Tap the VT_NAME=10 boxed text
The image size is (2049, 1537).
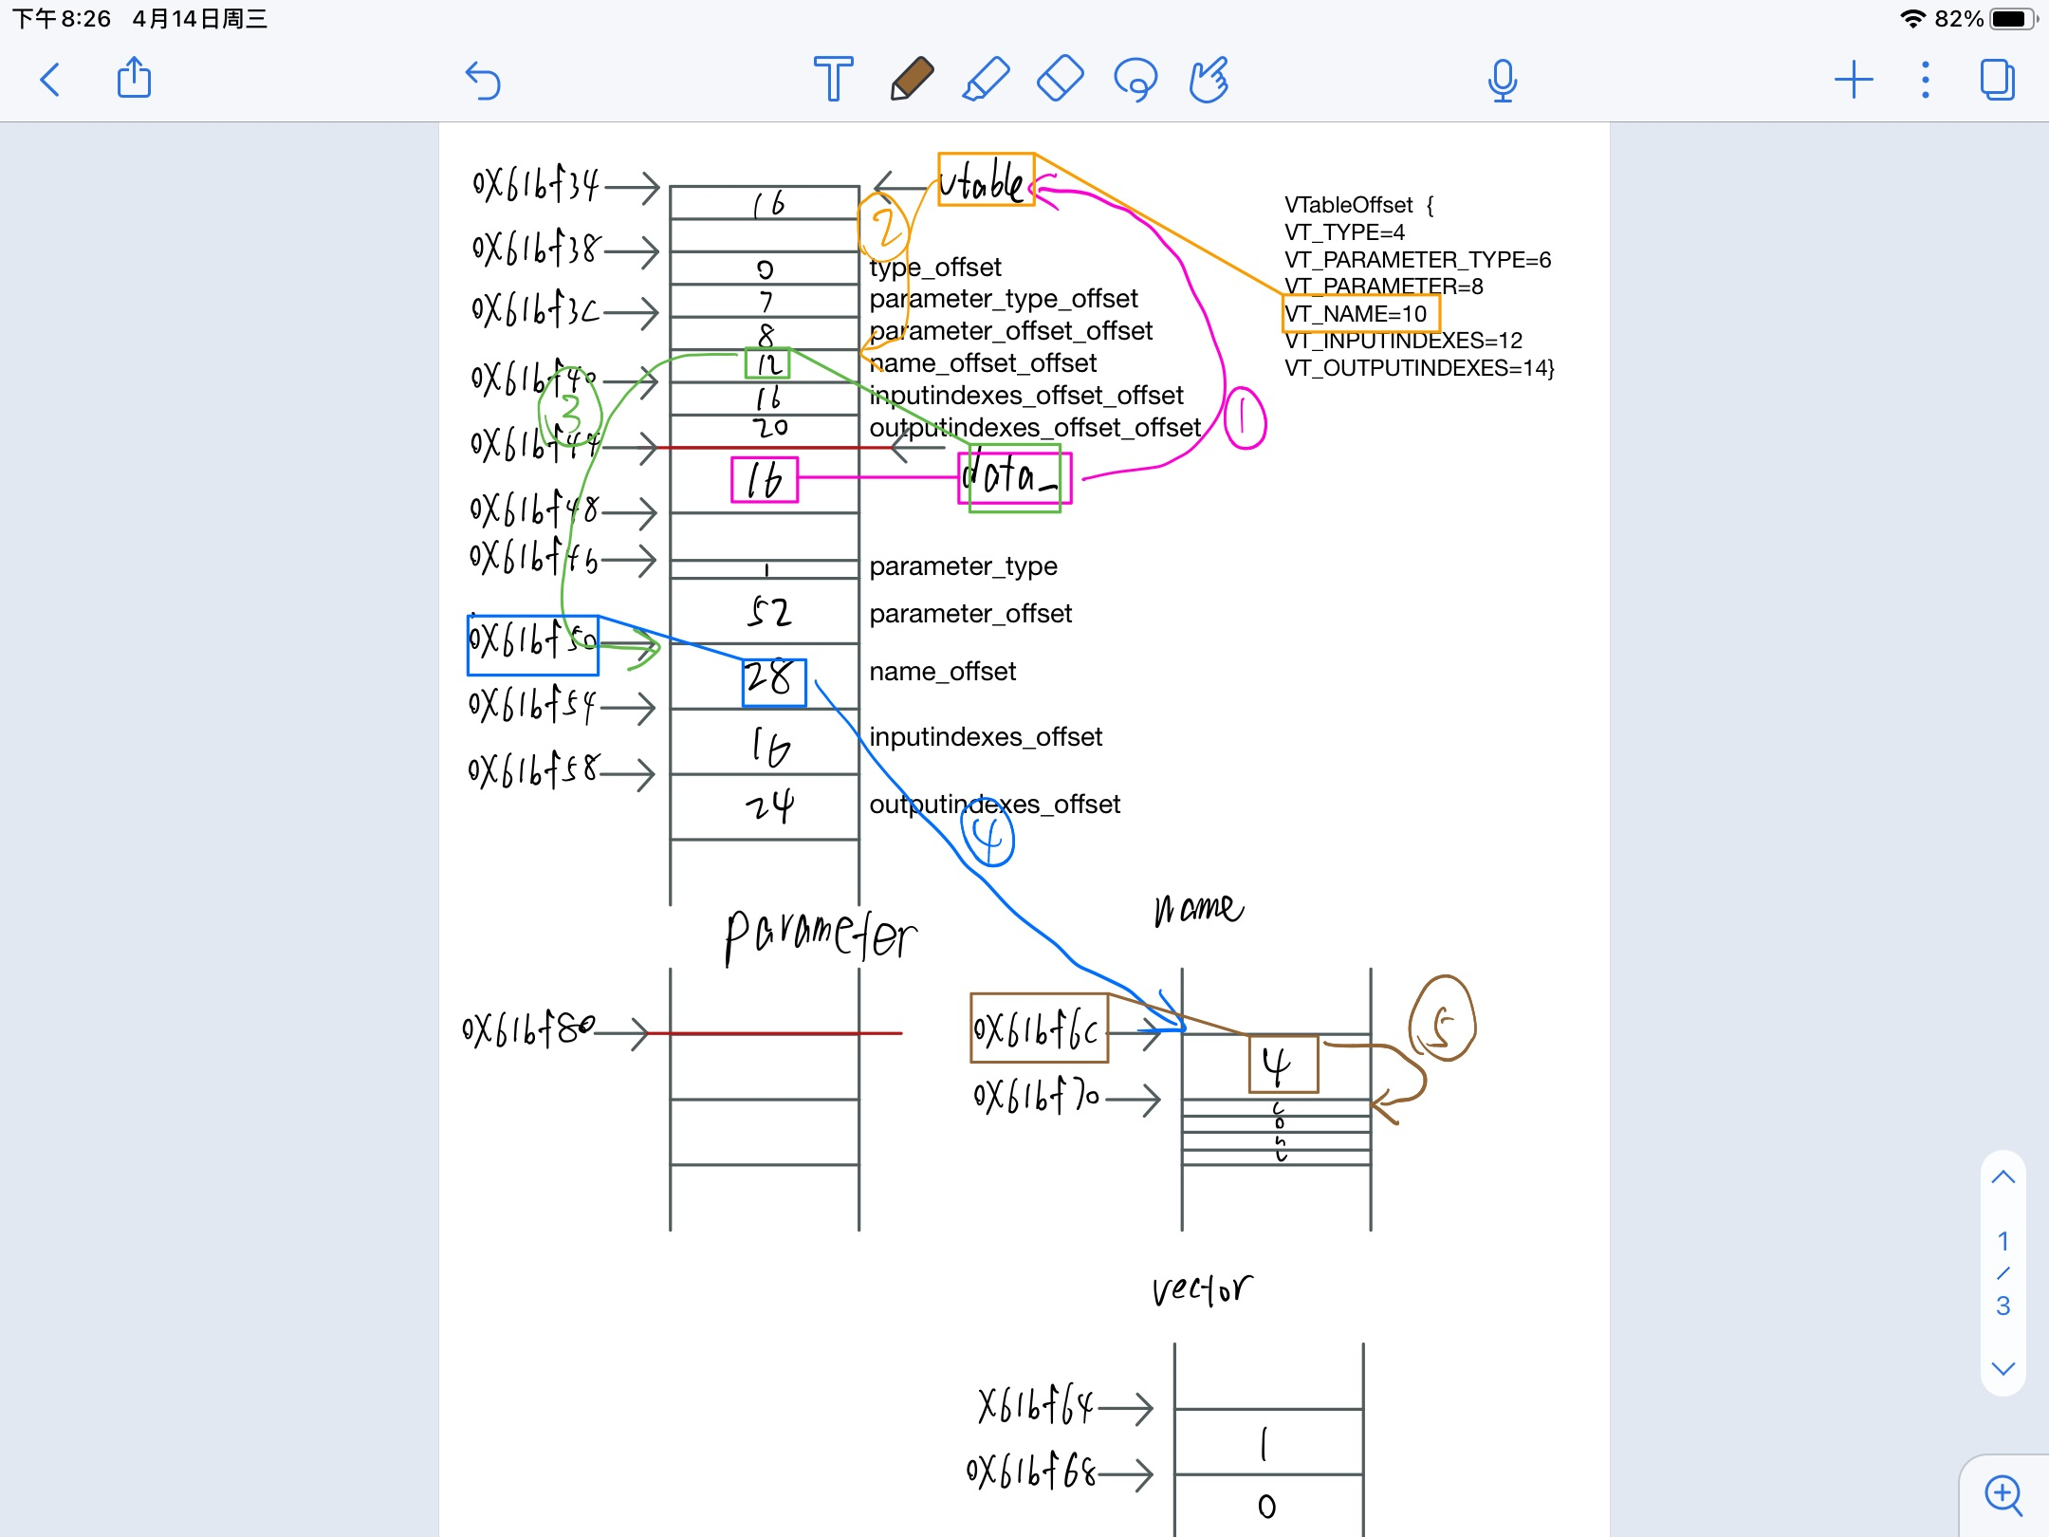tap(1362, 313)
